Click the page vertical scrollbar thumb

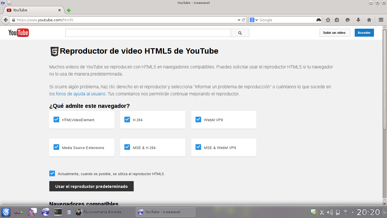point(384,79)
